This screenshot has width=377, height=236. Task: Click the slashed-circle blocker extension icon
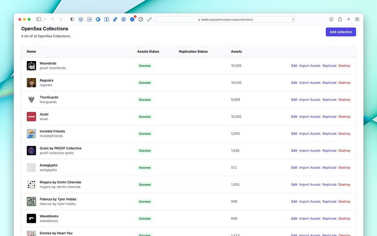[141, 19]
